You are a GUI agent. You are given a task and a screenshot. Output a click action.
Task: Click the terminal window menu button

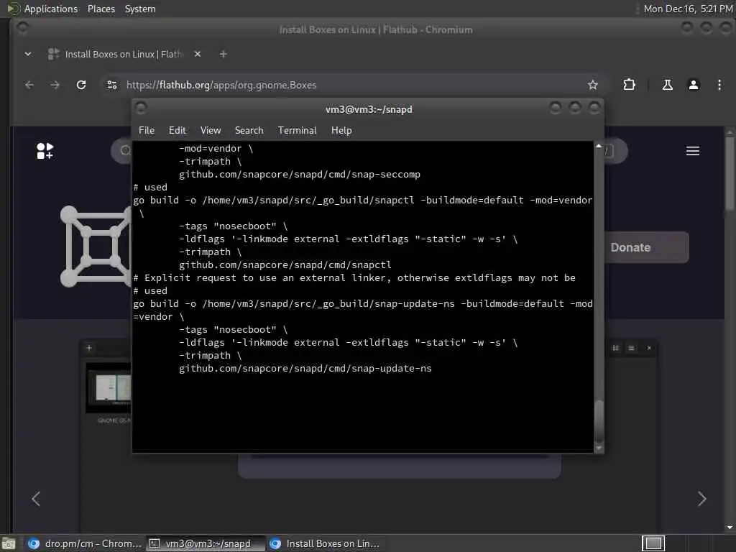(x=141, y=109)
